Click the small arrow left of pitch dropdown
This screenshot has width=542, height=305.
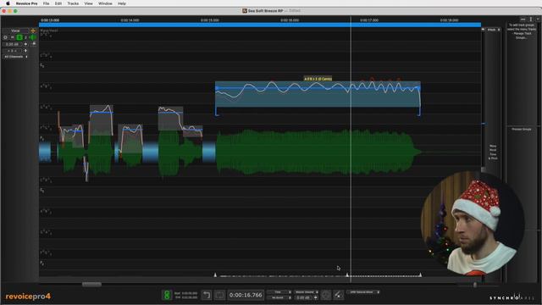[x=484, y=30]
